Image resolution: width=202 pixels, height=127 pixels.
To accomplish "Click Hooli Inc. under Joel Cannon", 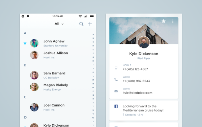I will [49, 110].
